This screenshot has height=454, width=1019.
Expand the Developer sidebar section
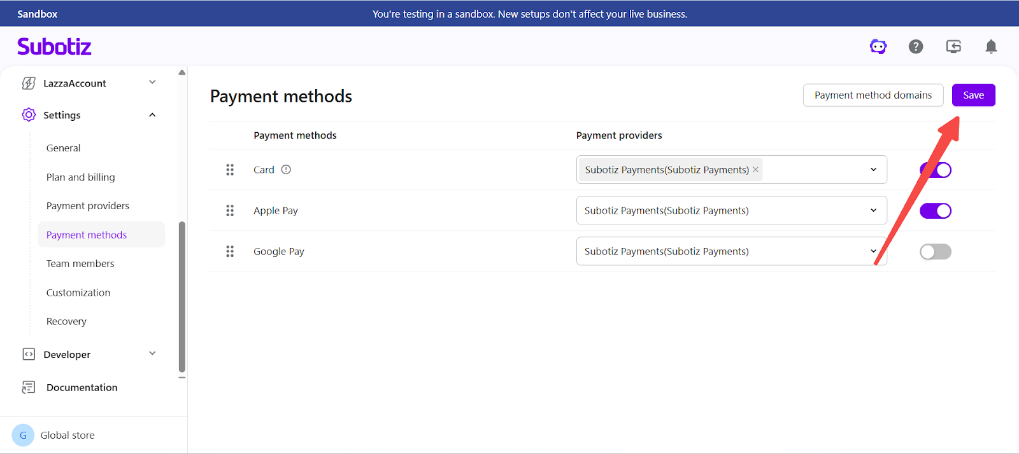[x=152, y=354]
